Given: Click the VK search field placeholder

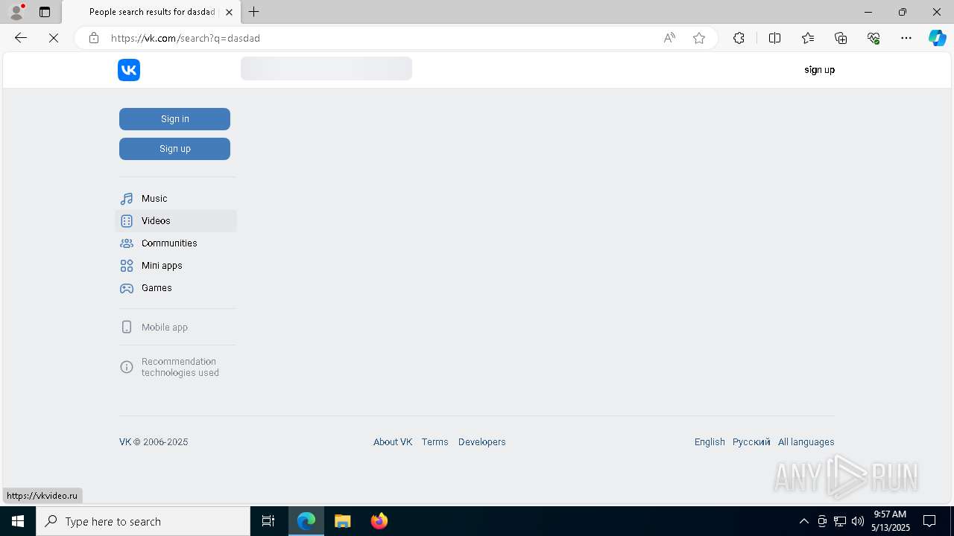Looking at the screenshot, I should point(326,68).
